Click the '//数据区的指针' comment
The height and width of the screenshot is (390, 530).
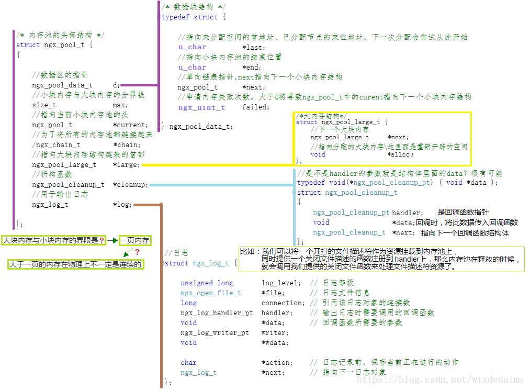[60, 75]
